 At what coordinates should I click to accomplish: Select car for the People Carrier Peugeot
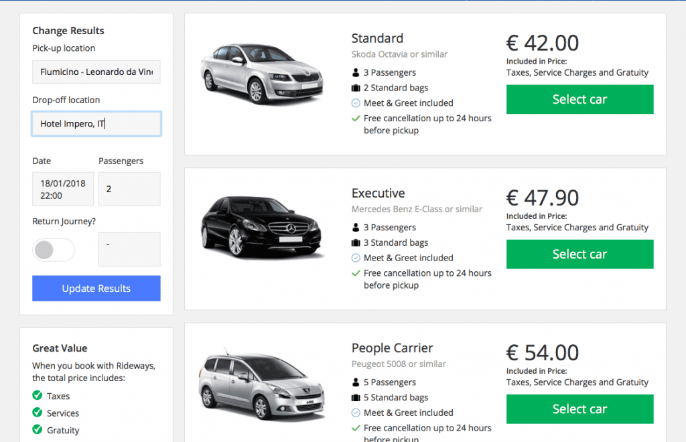579,409
